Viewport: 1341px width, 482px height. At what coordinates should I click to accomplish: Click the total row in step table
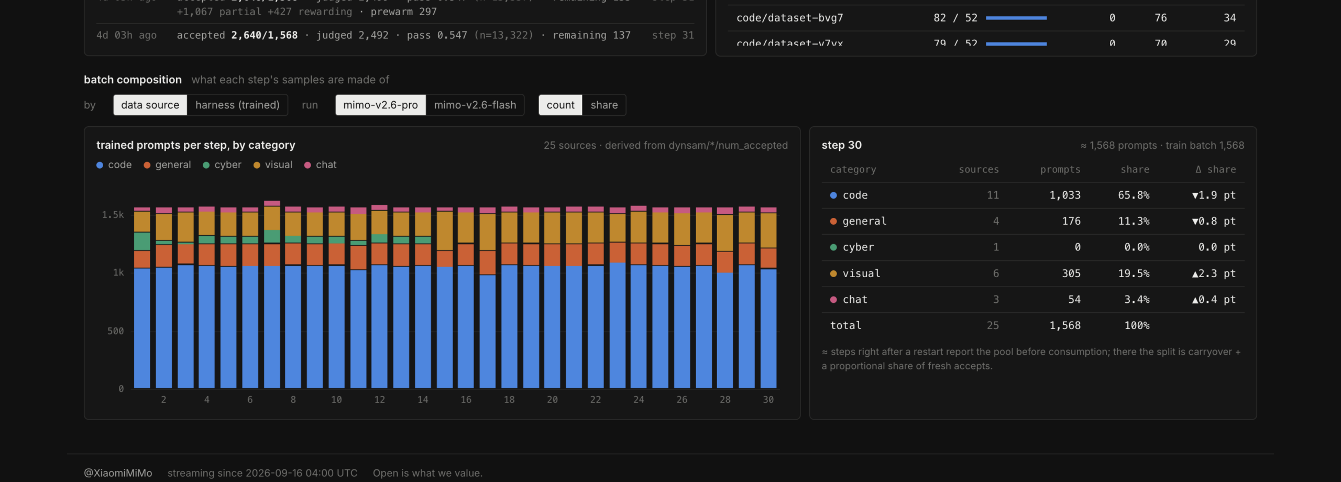point(1032,325)
